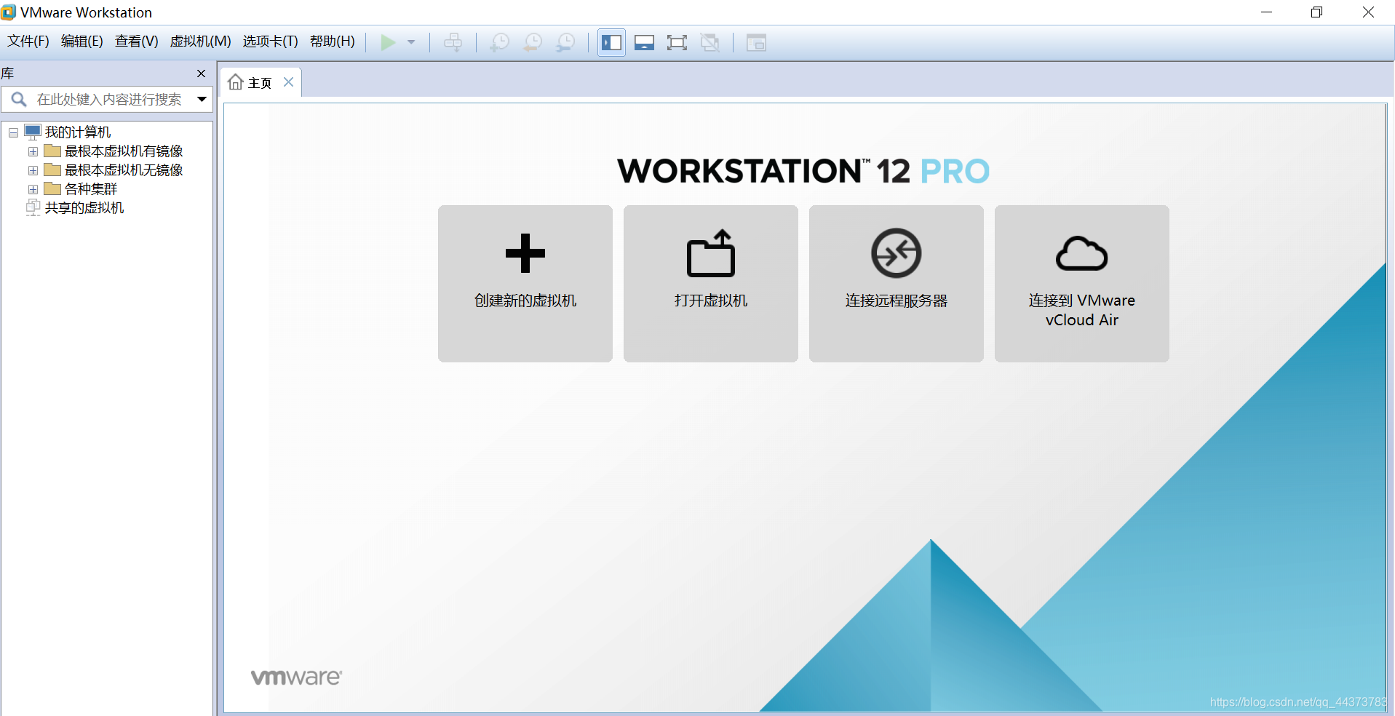The height and width of the screenshot is (716, 1395).
Task: Click the VMware Workstation title bar app icon
Action: pos(9,12)
